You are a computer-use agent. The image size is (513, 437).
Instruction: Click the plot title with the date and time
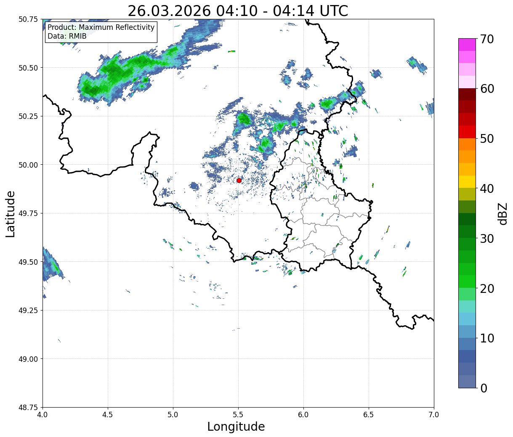click(238, 11)
